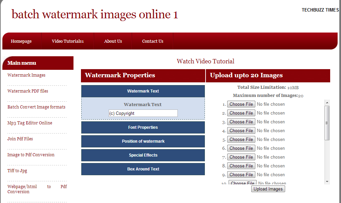Expand the Position of watermark section

pos(143,141)
